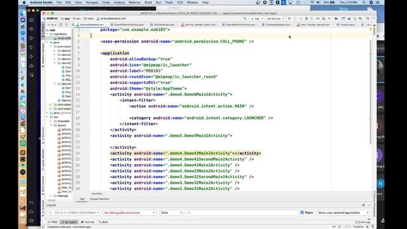Open the Refactor menu

coord(134,3)
